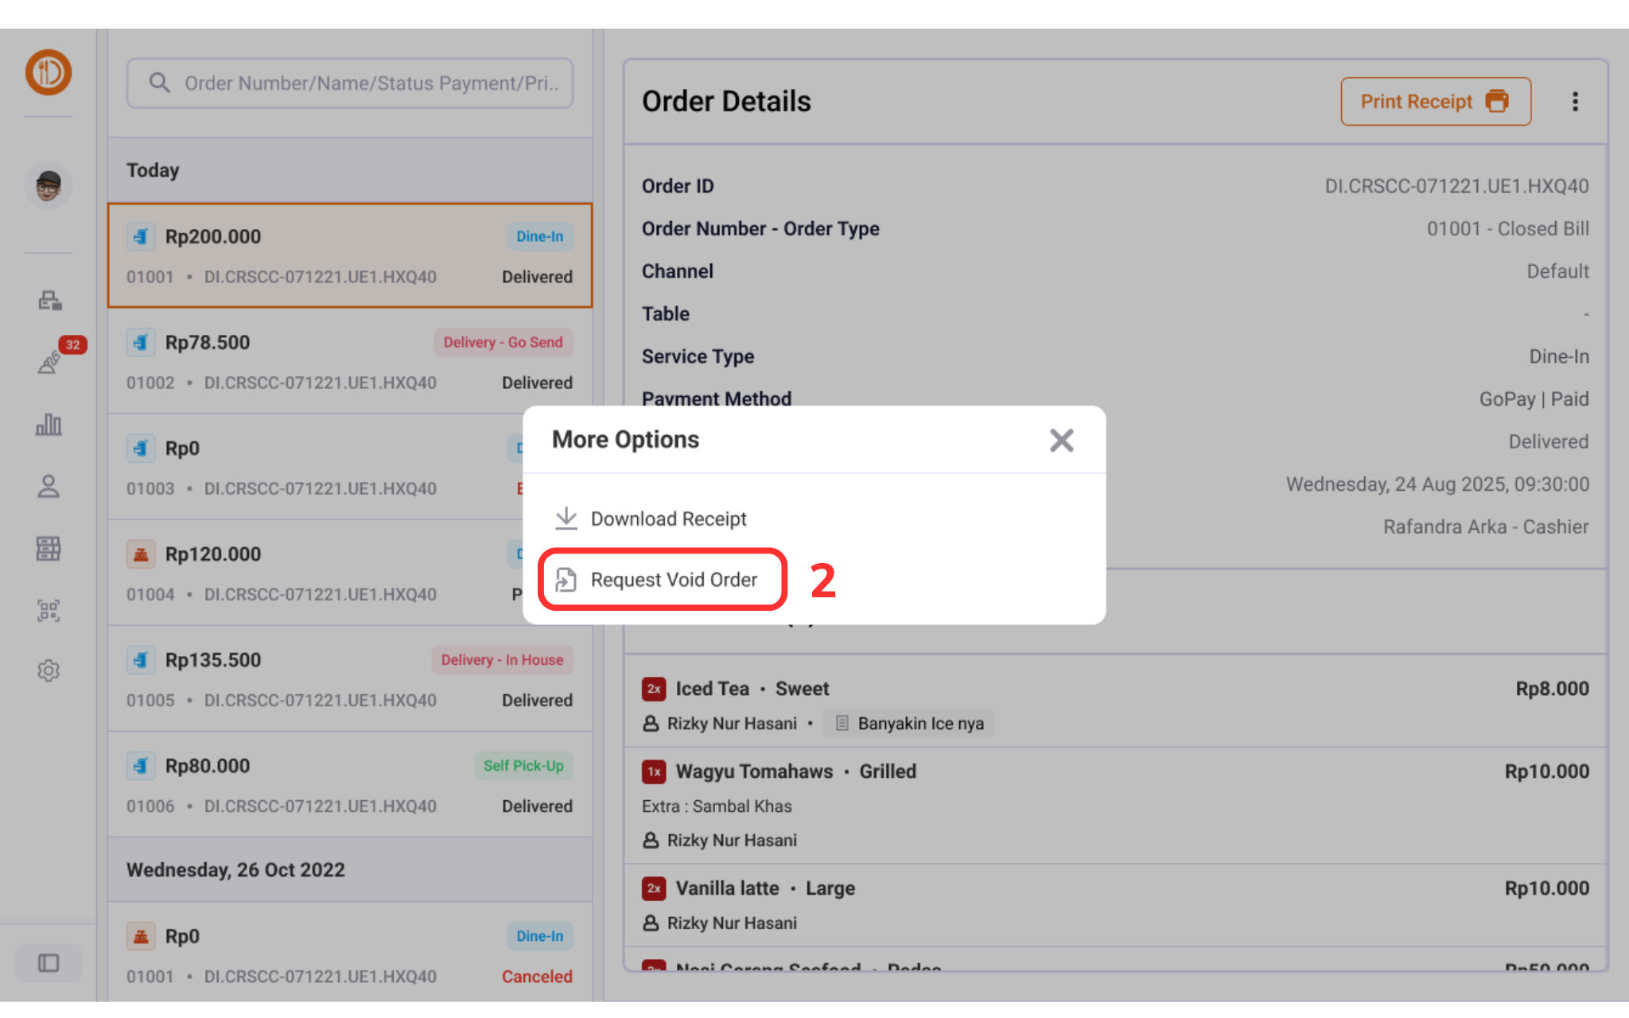Toggle the sidebar collapse button
The width and height of the screenshot is (1629, 1018).
(49, 963)
